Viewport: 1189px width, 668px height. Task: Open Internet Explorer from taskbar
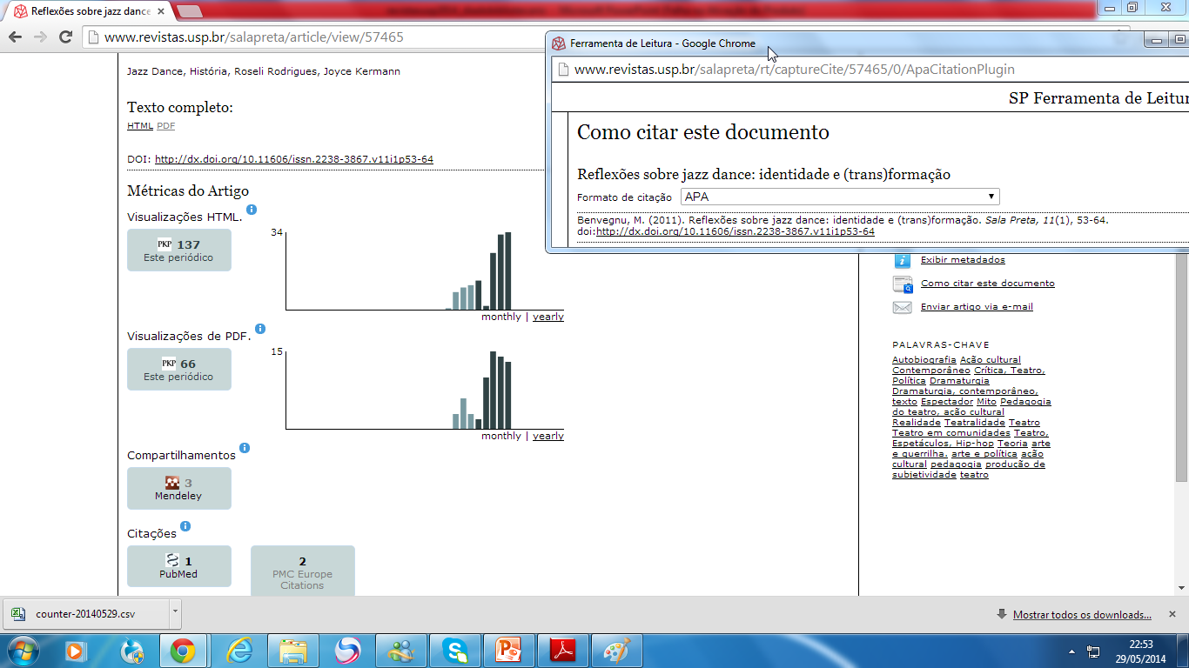(x=238, y=650)
